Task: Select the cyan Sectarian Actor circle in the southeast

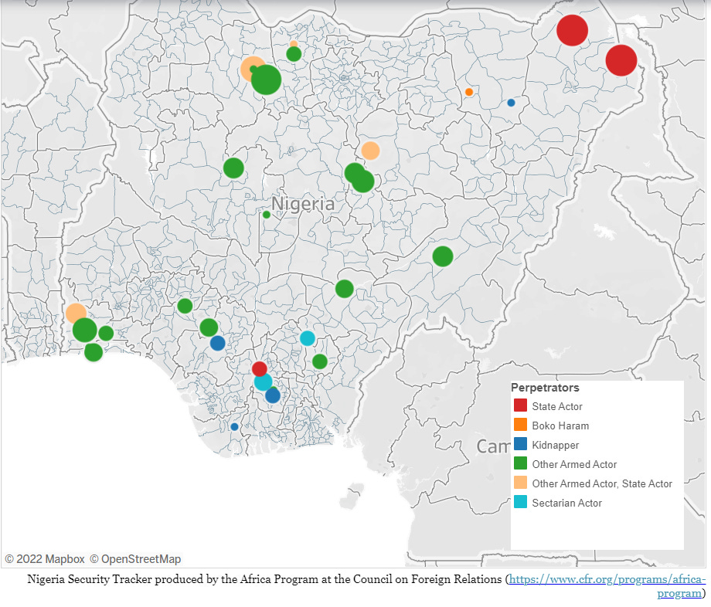Action: [x=308, y=337]
